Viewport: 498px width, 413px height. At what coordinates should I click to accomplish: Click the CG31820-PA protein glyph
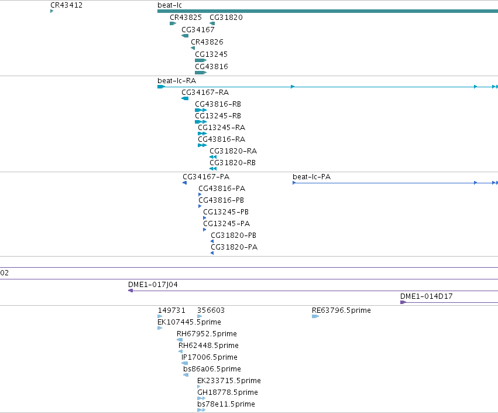pyautogui.click(x=212, y=254)
